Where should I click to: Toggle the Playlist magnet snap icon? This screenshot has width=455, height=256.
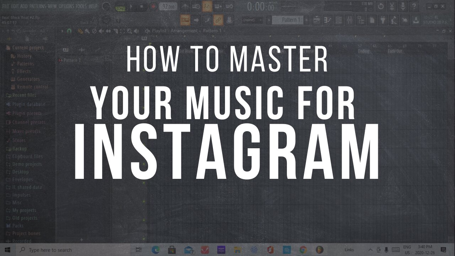click(69, 31)
